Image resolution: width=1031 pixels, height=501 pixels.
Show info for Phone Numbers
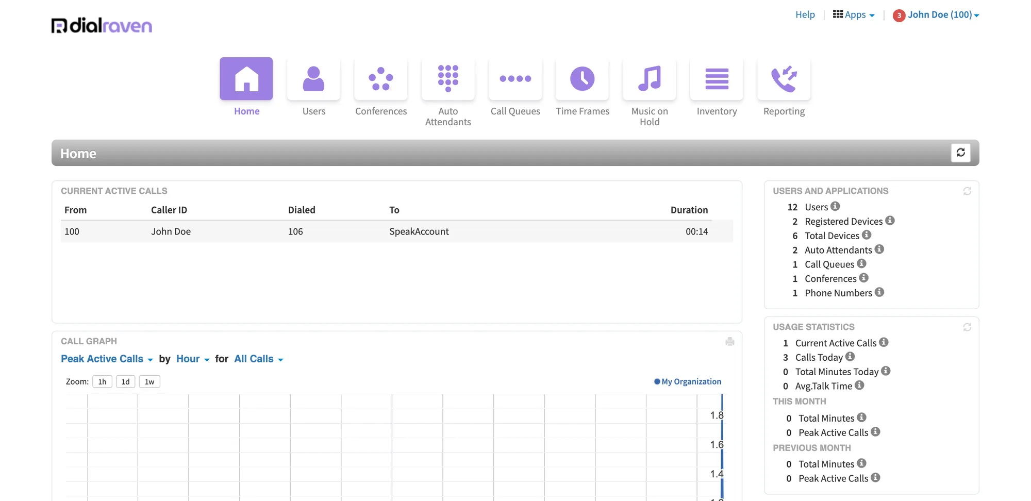(x=879, y=292)
